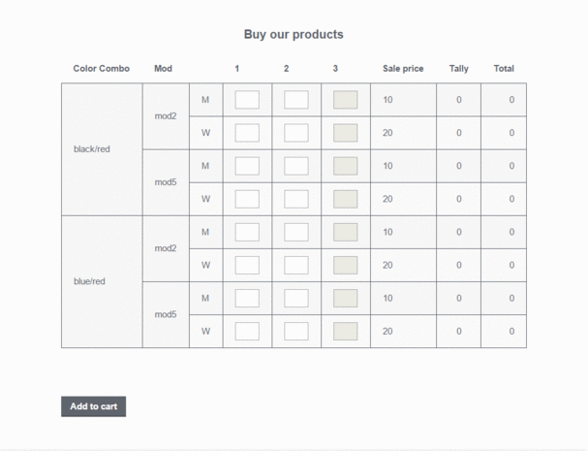Click the "M" label in blue/red mod5

coord(205,298)
